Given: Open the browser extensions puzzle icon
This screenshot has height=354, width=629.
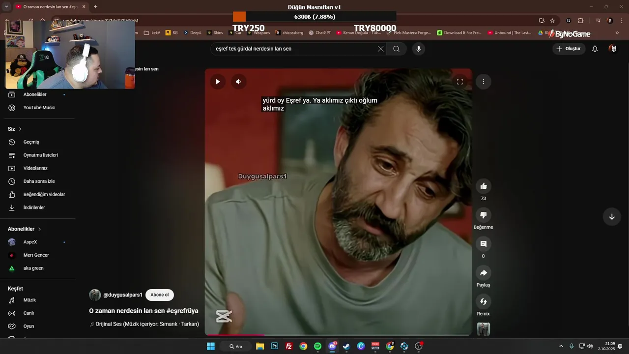Looking at the screenshot, I should [x=581, y=21].
